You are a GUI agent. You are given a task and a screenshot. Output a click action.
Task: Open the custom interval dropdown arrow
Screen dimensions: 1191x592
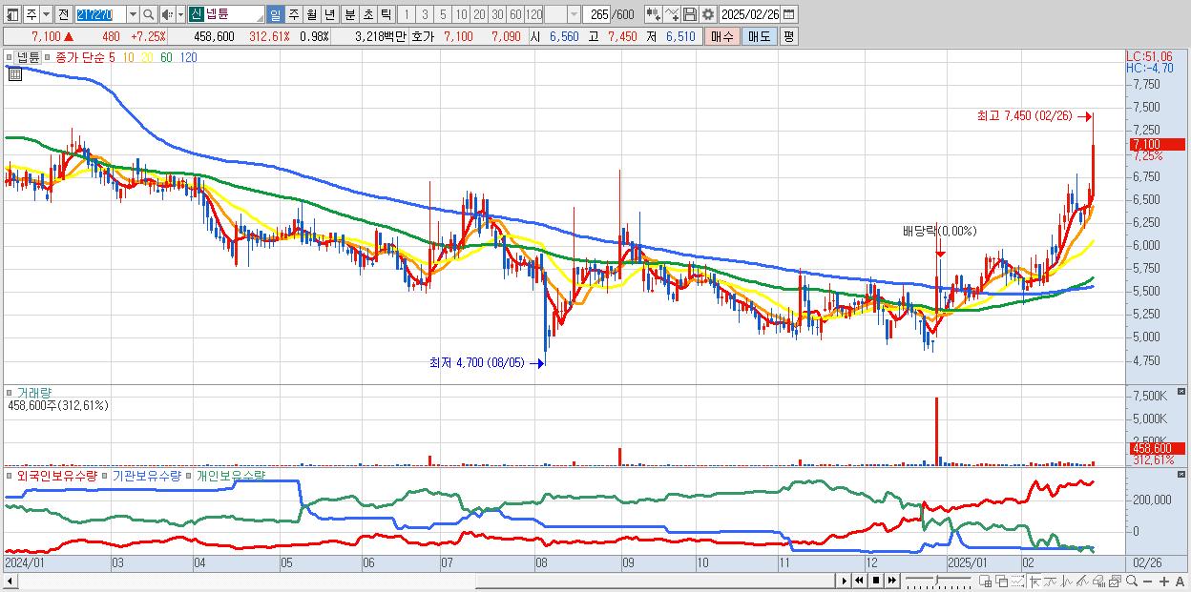(574, 14)
